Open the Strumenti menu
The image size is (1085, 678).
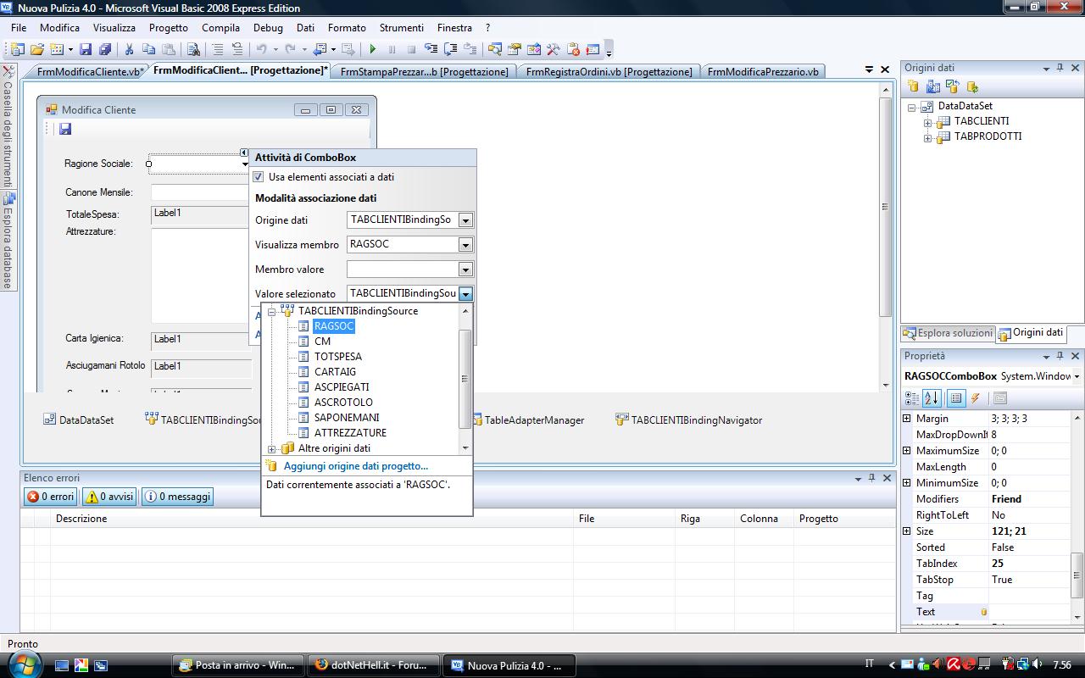[402, 28]
